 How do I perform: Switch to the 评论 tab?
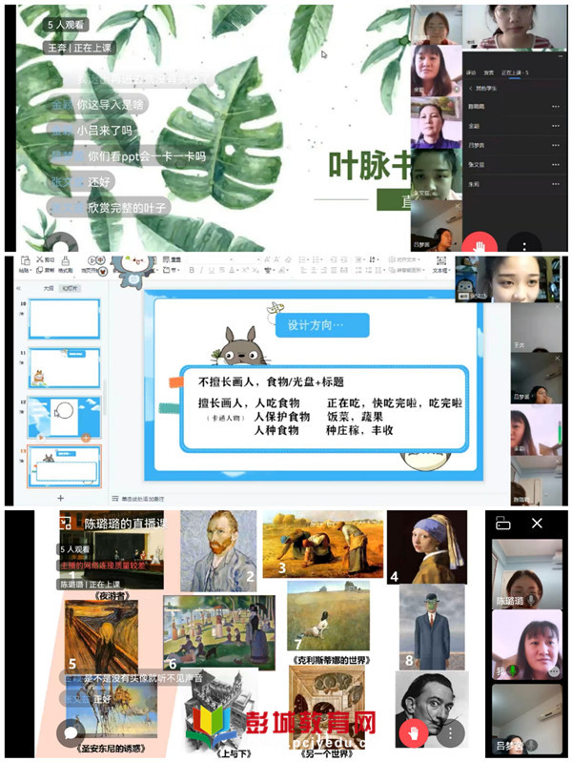pyautogui.click(x=471, y=72)
